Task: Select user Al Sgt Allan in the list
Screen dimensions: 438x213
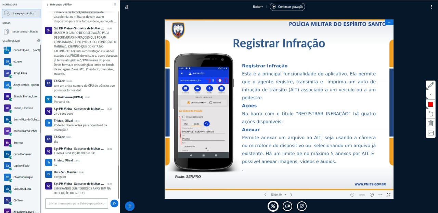Action: click(21, 73)
